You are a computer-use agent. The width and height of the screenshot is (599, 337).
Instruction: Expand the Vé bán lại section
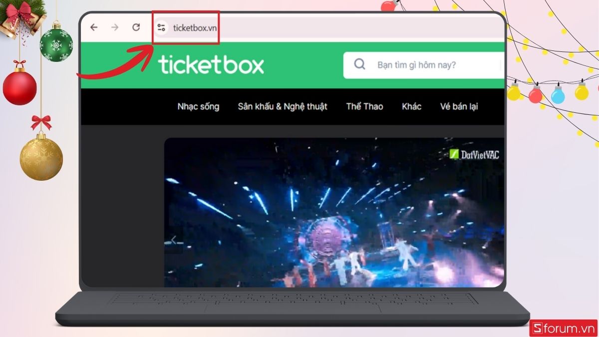459,106
